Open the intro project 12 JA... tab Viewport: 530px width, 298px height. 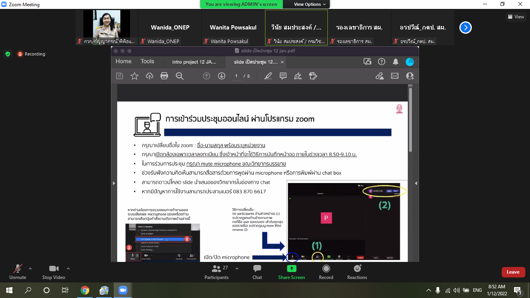[x=194, y=62]
